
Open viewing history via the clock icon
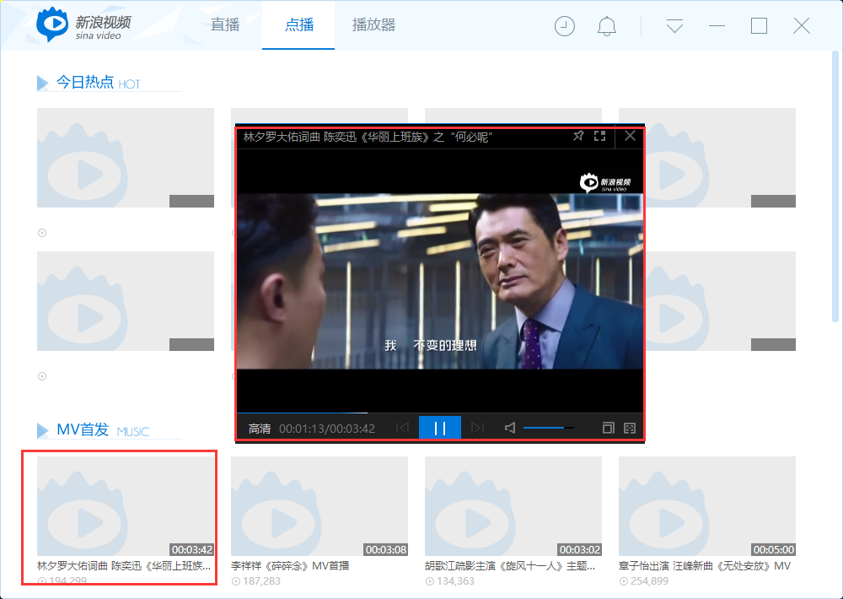pos(564,26)
